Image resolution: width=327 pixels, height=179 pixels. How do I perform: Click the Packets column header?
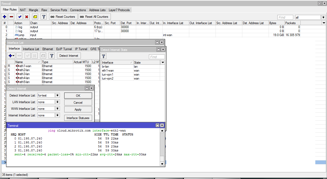tap(292, 23)
